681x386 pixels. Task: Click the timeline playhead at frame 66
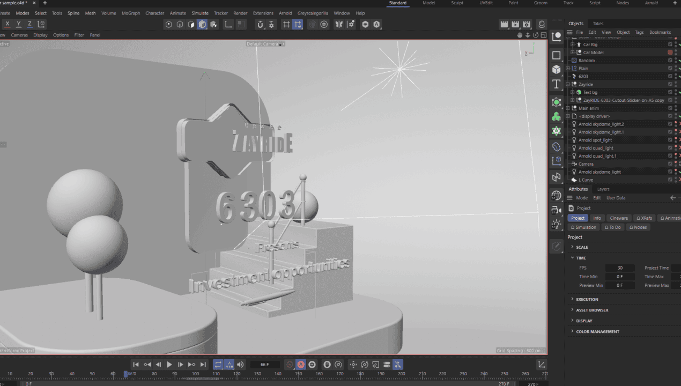click(126, 374)
